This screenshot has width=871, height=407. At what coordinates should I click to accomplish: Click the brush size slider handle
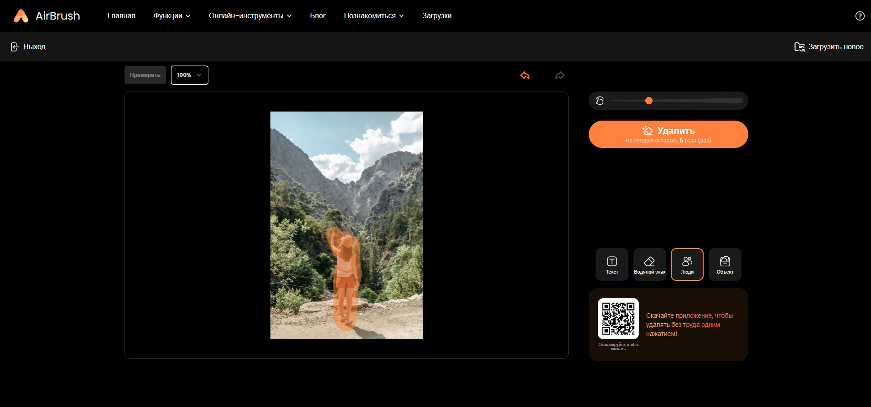pos(649,101)
